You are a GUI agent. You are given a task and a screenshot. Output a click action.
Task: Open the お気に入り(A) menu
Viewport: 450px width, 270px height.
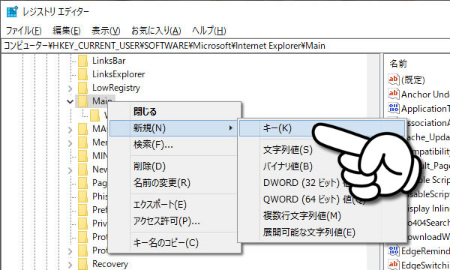pos(156,31)
